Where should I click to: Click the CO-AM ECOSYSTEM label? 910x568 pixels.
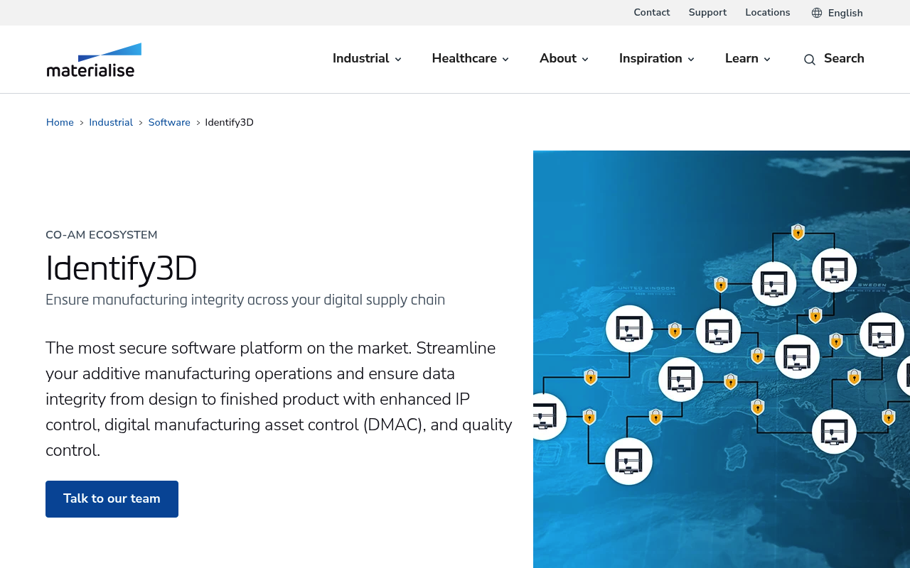[102, 235]
